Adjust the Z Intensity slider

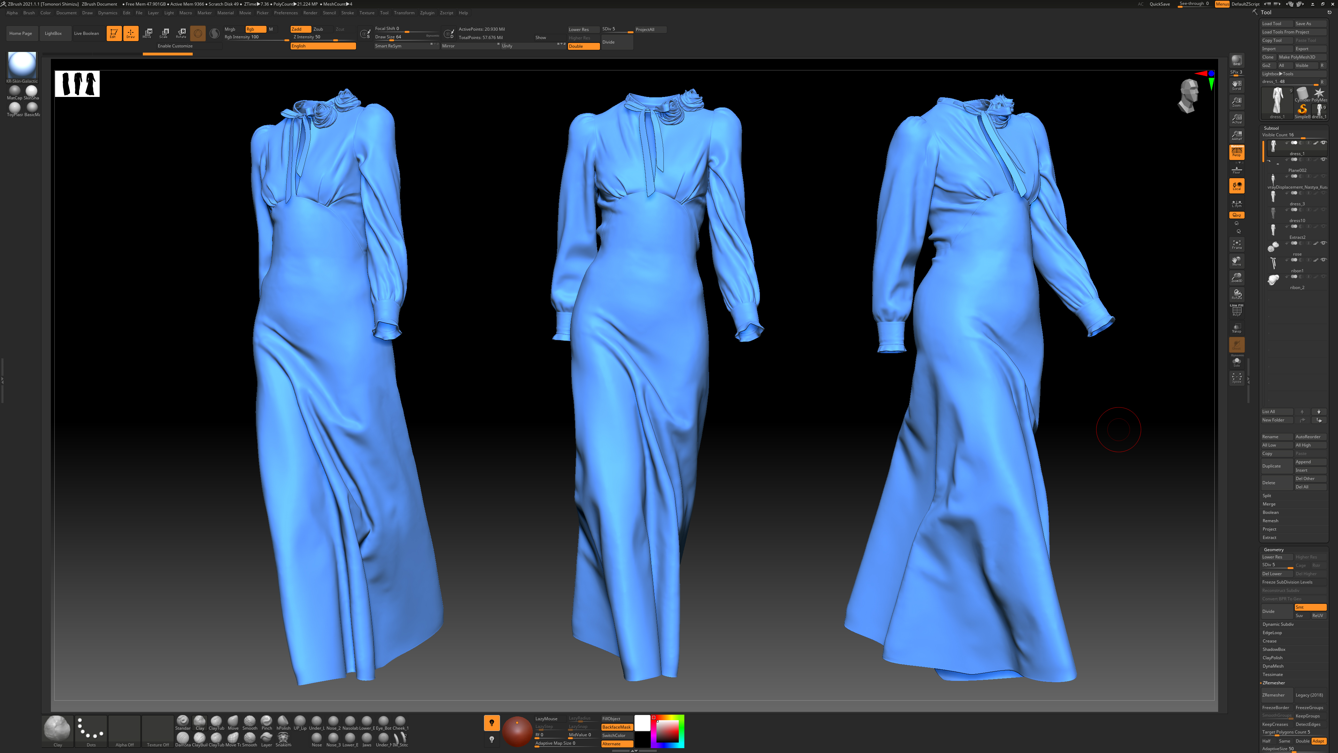click(x=323, y=37)
